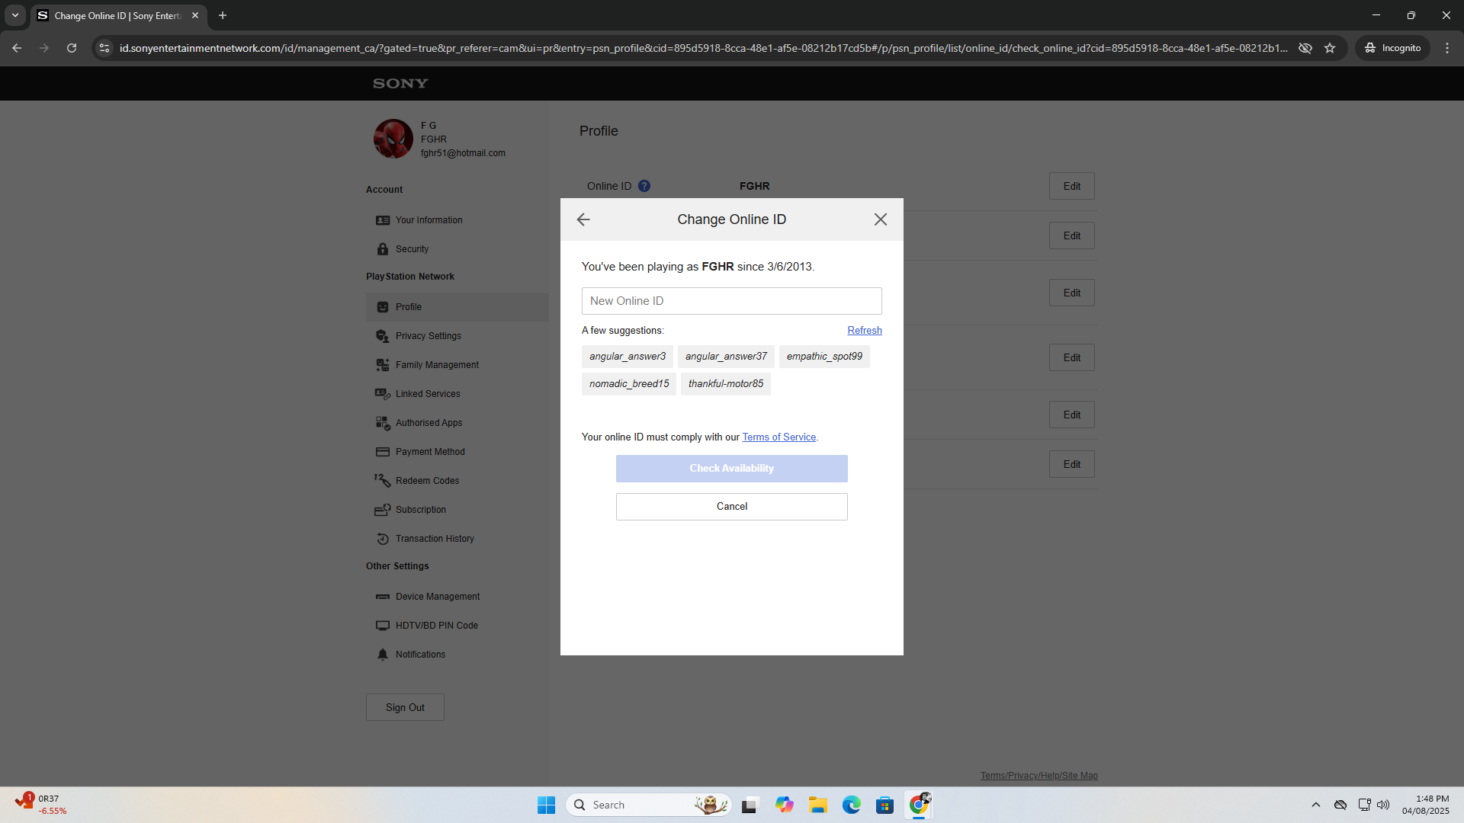Click the volume speaker icon in tray
The height and width of the screenshot is (823, 1464).
tap(1383, 805)
